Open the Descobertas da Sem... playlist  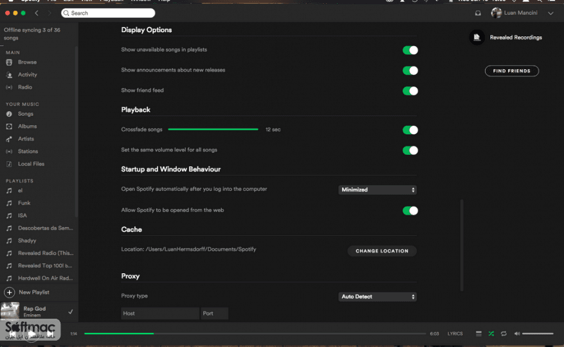tap(45, 228)
